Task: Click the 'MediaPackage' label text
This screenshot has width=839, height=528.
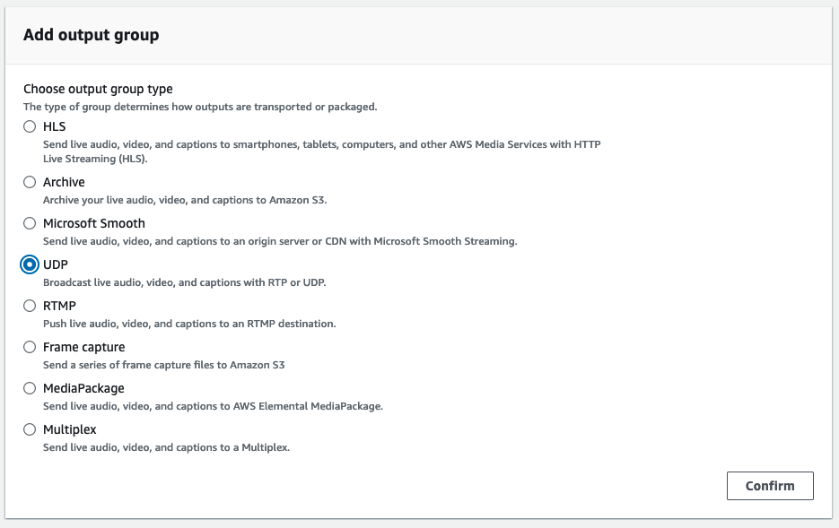Action: [83, 388]
